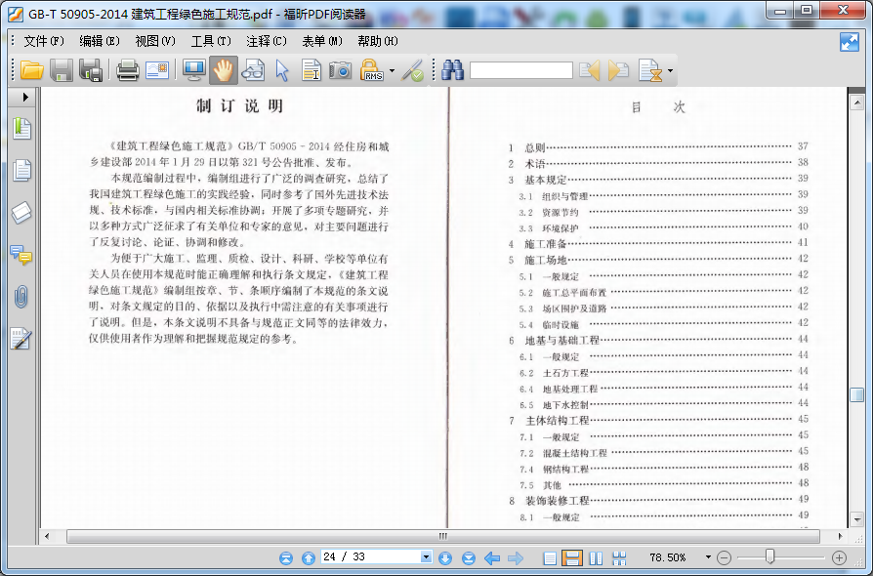
Task: Click the search text field
Action: 520,70
